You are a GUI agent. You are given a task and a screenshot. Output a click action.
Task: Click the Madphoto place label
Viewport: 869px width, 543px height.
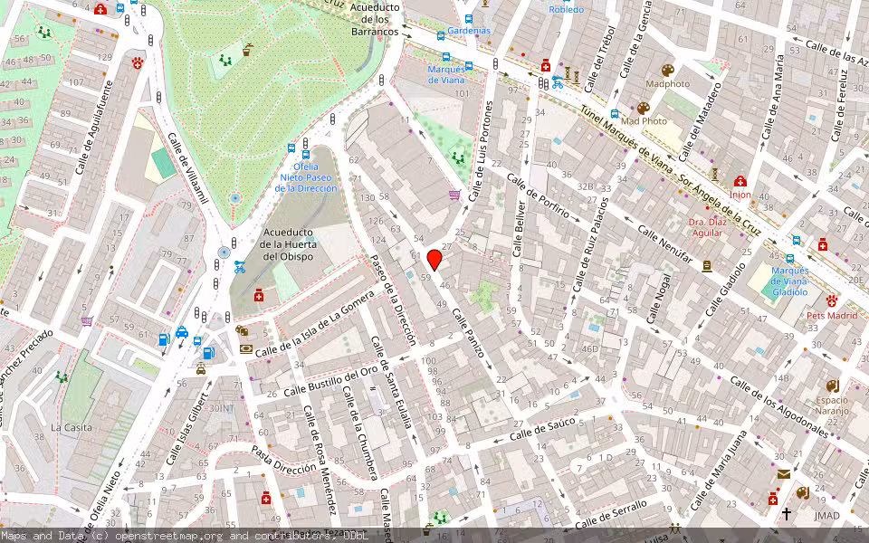668,84
